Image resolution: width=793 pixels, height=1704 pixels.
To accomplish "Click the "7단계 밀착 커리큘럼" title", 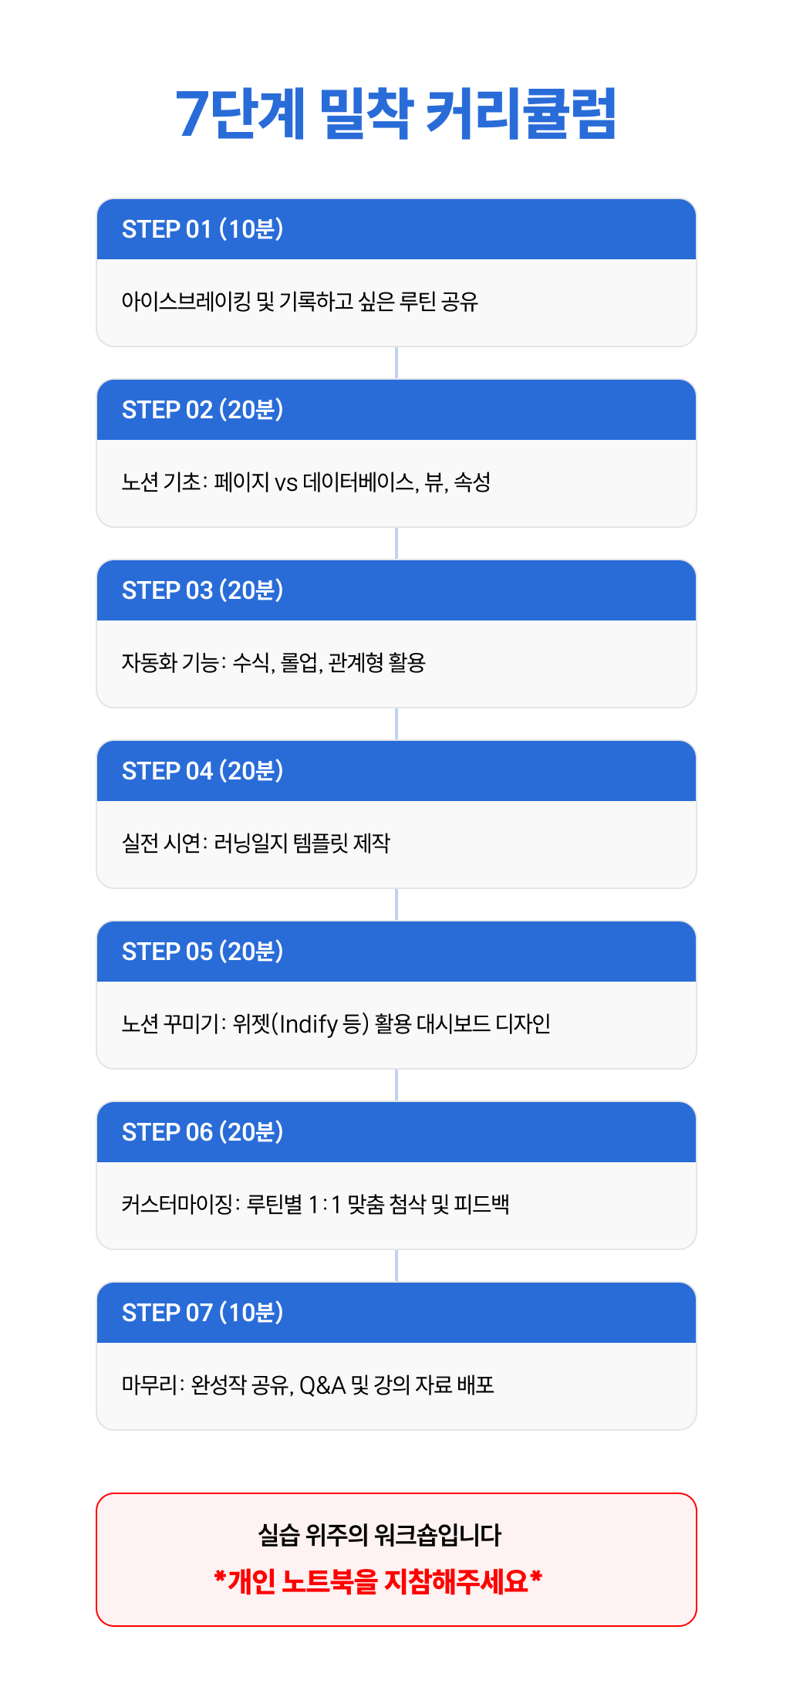I will tap(396, 114).
